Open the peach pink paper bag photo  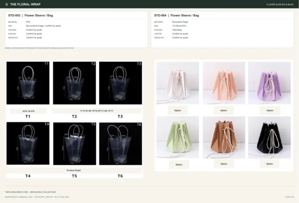(224, 83)
